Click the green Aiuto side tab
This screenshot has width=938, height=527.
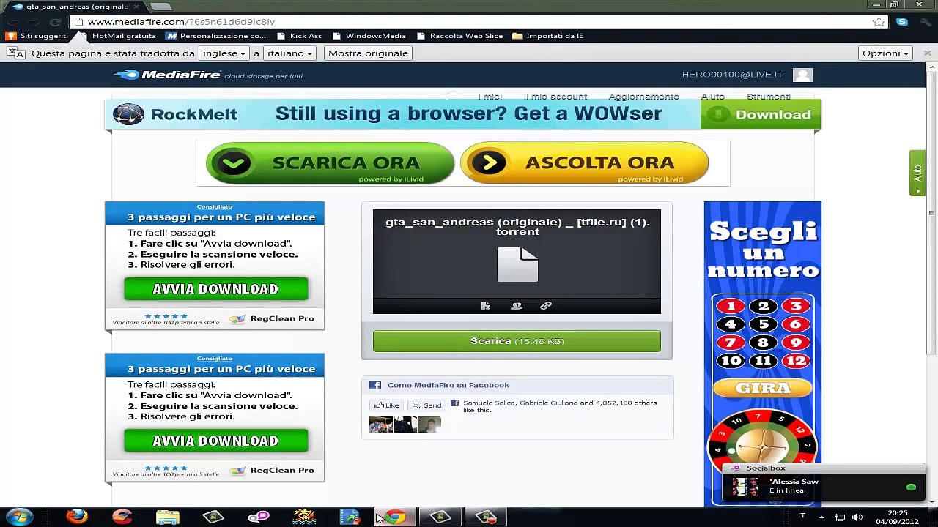click(917, 173)
